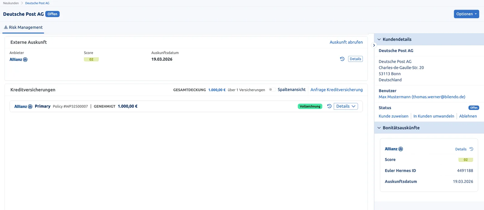Click score 02 badge in Bonitätsauskünfte card
This screenshot has height=210, width=484.
coord(466,160)
